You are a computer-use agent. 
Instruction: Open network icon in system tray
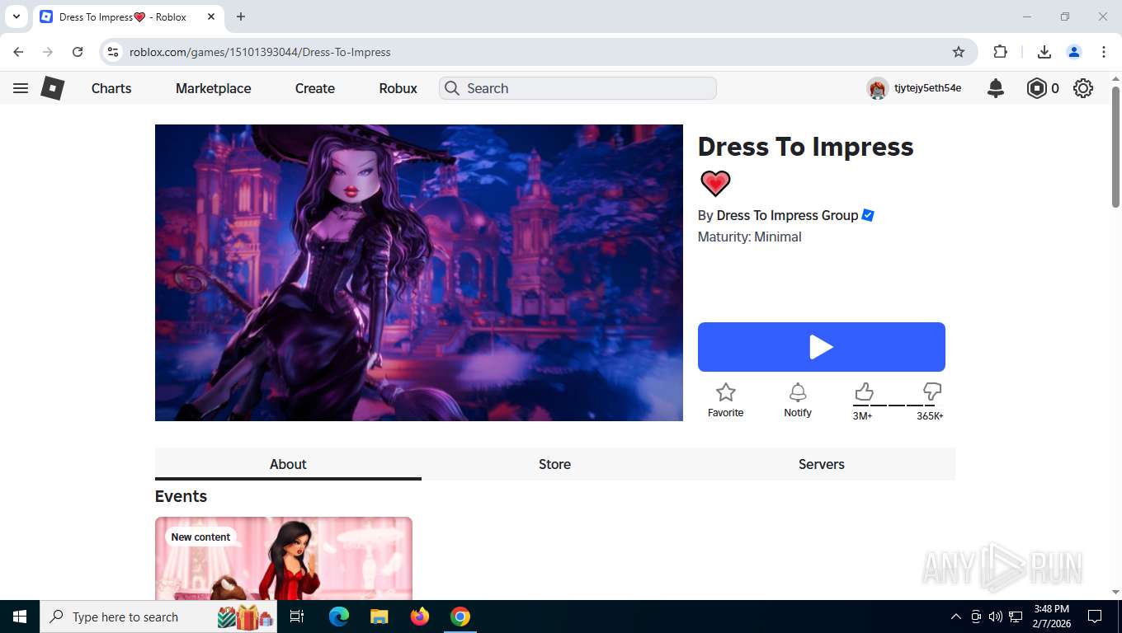click(1016, 617)
